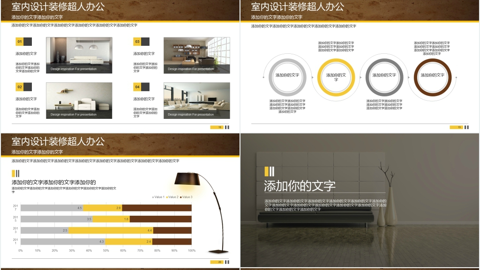Click Value 3 in the chart legend

click(186, 197)
